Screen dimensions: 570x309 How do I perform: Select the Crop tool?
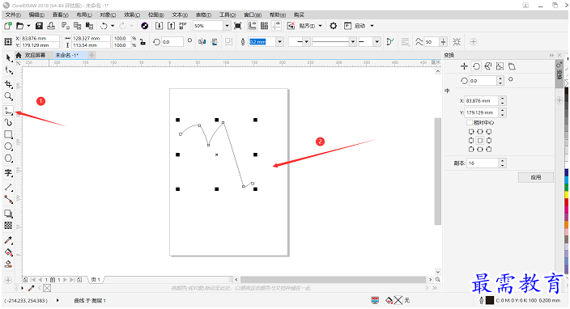pyautogui.click(x=8, y=84)
